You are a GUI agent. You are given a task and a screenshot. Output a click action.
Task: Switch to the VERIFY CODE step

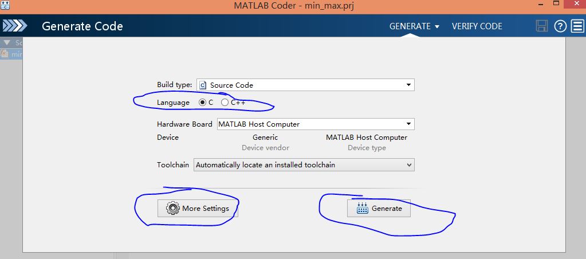pyautogui.click(x=477, y=26)
